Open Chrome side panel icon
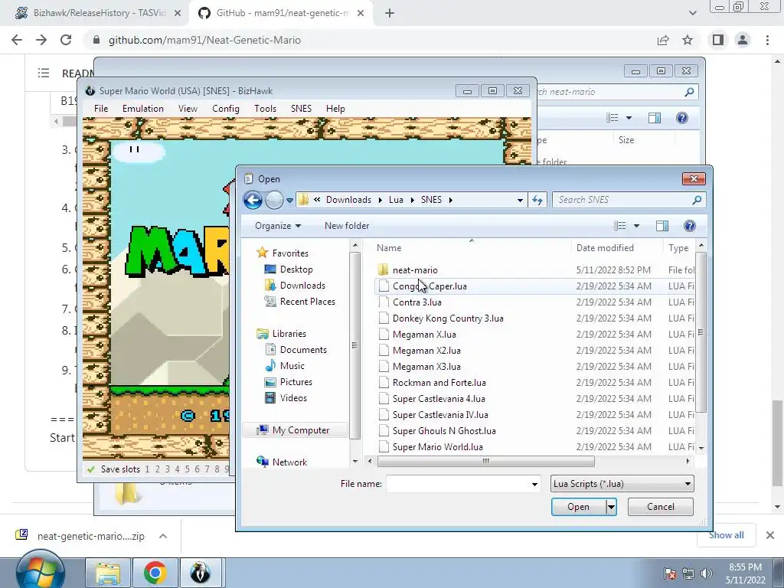 718,40
